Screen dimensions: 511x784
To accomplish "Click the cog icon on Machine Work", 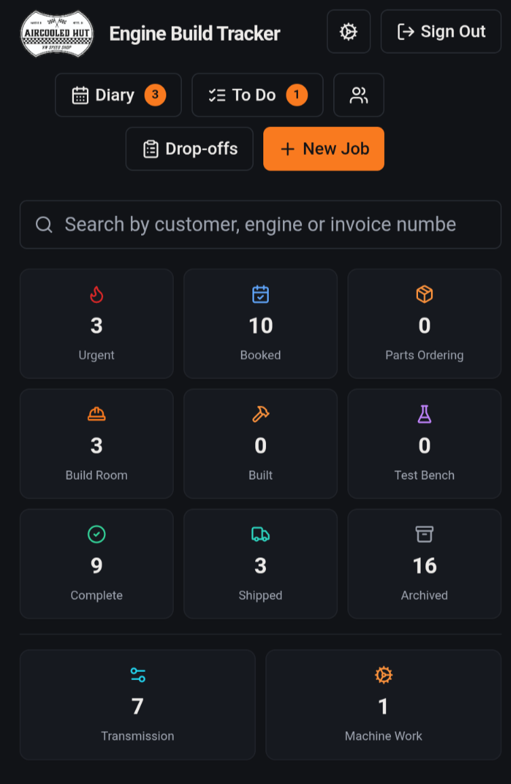I will [383, 675].
